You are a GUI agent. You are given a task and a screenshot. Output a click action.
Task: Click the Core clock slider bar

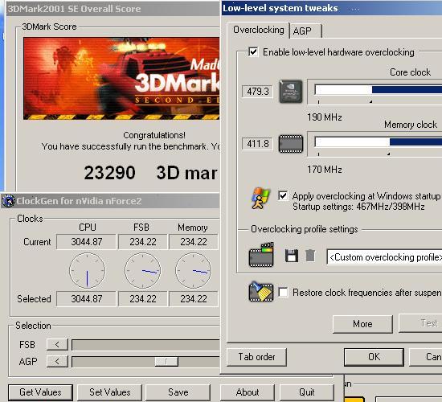[379, 90]
